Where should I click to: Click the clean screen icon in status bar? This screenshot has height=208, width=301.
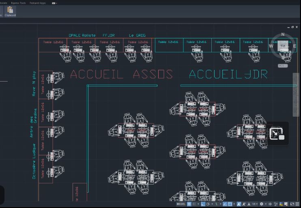292,204
